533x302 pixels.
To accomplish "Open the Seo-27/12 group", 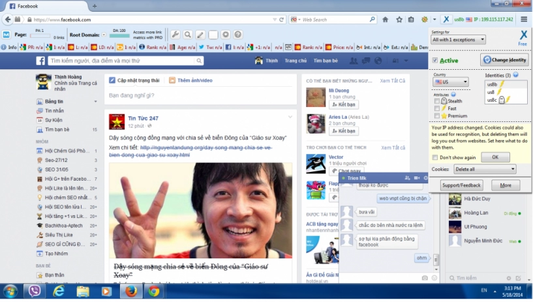I will tap(56, 160).
